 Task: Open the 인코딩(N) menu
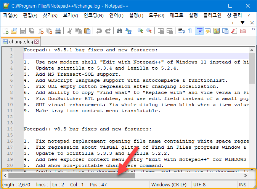point(93,16)
